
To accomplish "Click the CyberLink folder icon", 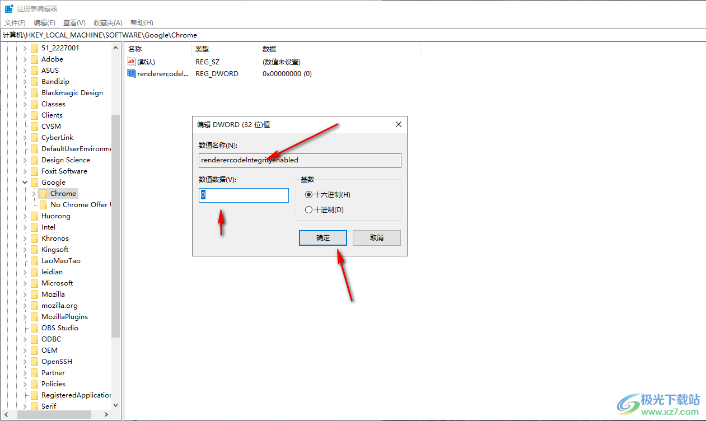I will [x=34, y=137].
